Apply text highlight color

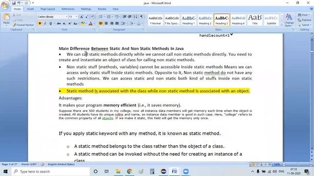82,23
